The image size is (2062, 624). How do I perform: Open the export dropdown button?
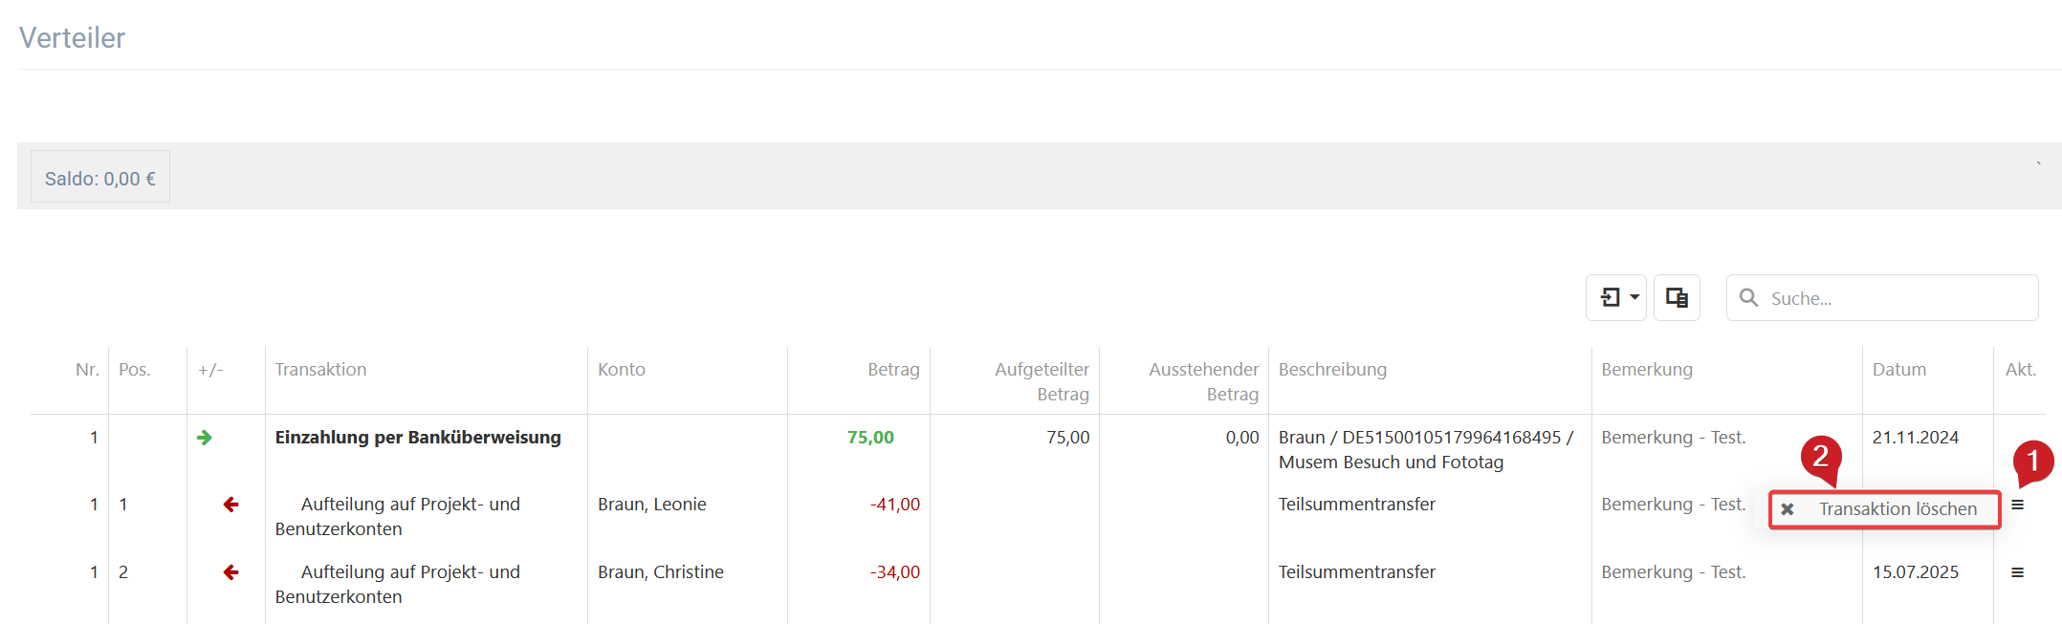coord(1615,298)
